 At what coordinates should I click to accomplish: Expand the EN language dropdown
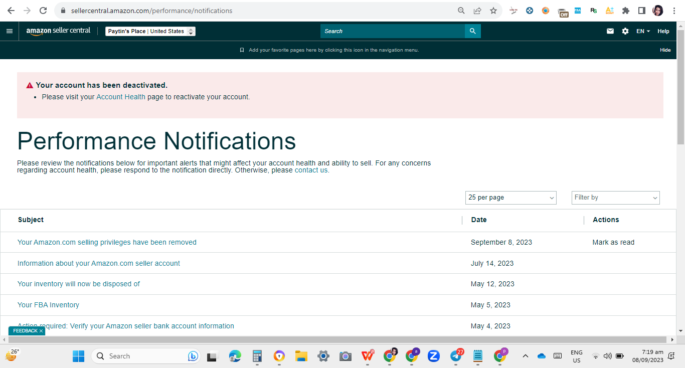click(643, 31)
